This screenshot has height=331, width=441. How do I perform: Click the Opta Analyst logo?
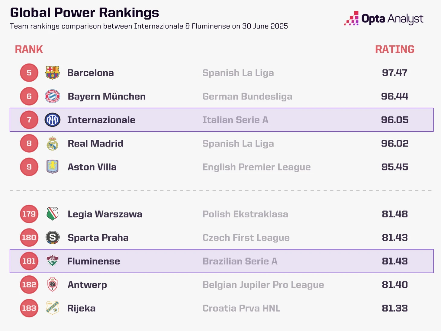383,19
